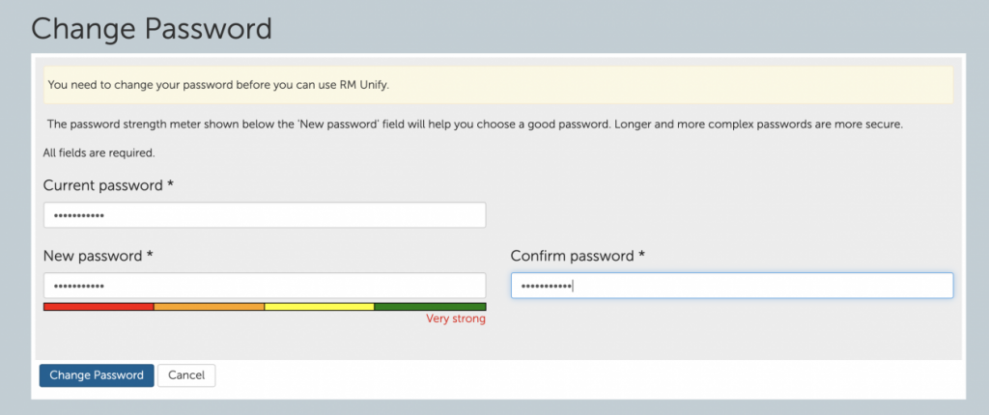Click the masked dots in the Current password field

[x=79, y=215]
